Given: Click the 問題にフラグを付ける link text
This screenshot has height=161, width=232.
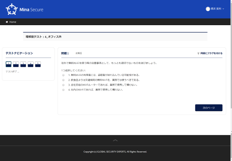Looking at the screenshot, I should click(211, 53).
